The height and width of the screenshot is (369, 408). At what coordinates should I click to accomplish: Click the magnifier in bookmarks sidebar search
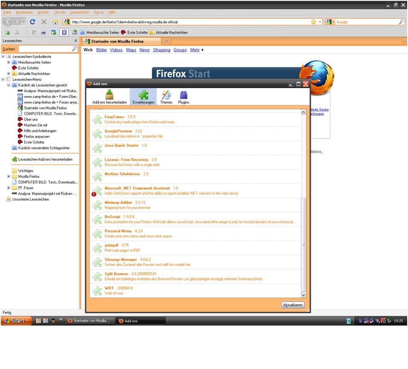pos(74,49)
